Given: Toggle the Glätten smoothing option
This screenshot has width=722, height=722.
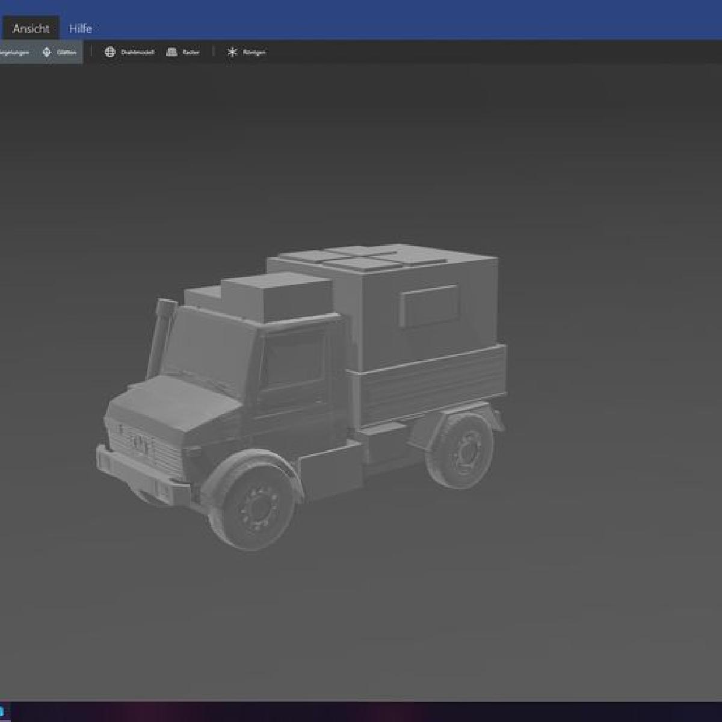Looking at the screenshot, I should pos(59,52).
